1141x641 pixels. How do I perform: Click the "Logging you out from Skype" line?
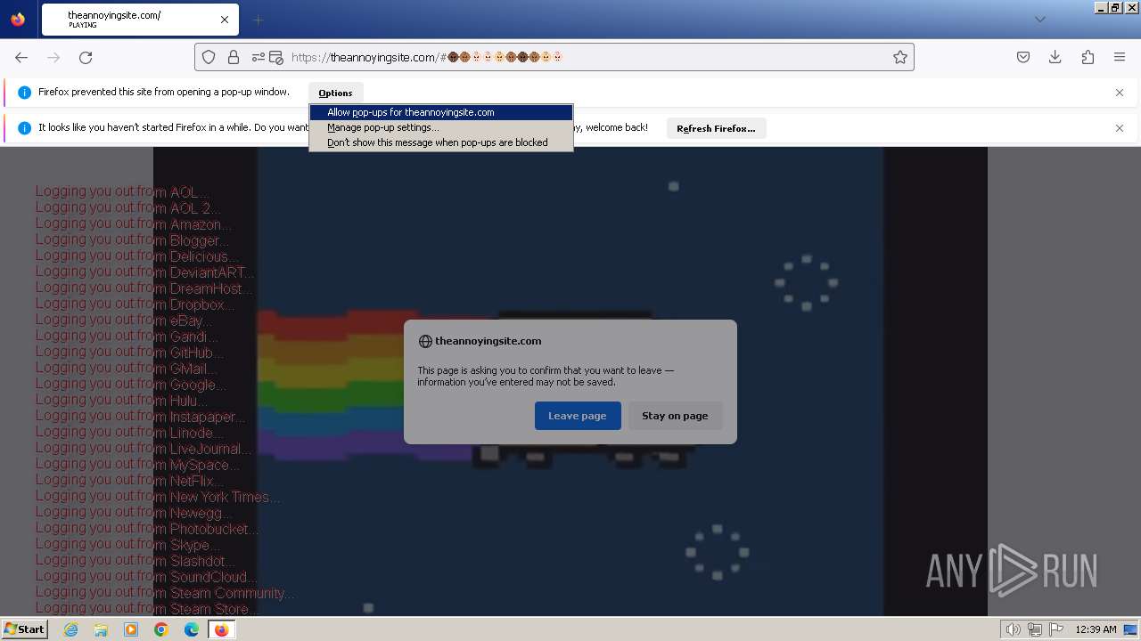[x=127, y=545]
